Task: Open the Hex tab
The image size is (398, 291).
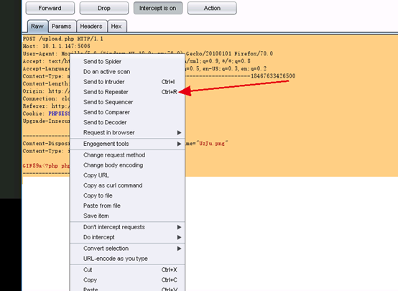Action: (116, 26)
